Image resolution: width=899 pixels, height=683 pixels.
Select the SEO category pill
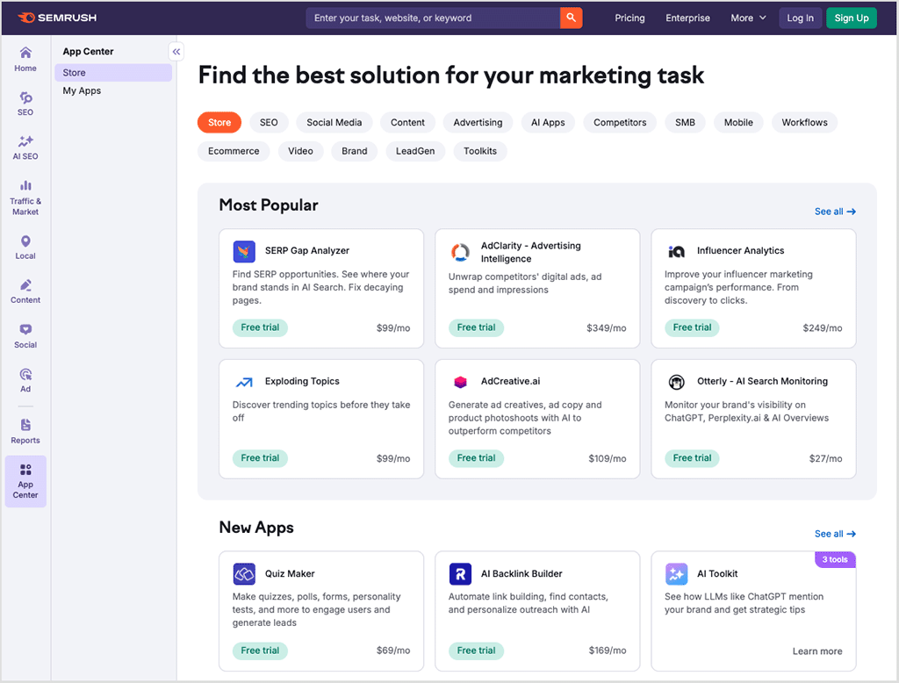tap(269, 123)
